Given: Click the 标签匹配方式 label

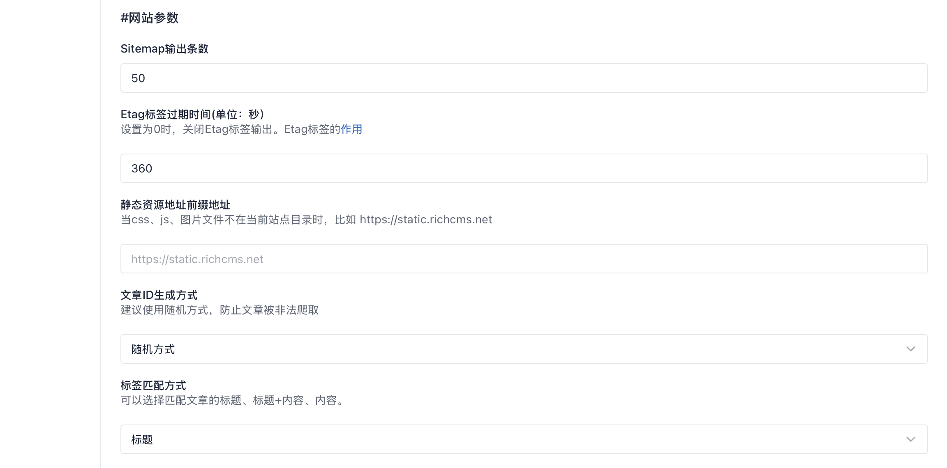Looking at the screenshot, I should tap(153, 385).
